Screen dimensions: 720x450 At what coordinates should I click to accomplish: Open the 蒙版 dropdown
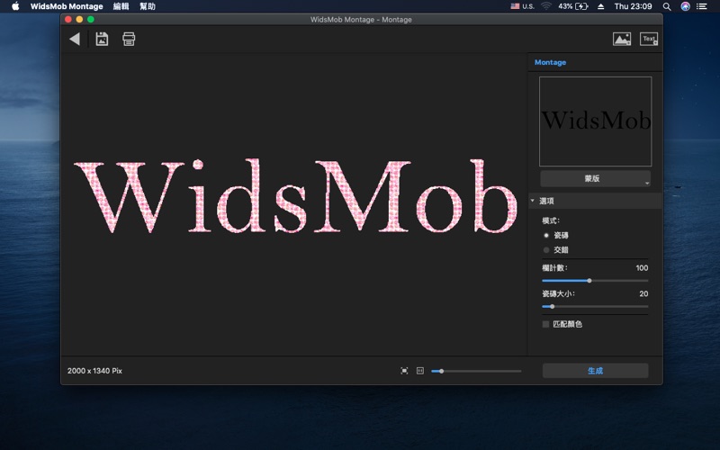click(x=595, y=178)
